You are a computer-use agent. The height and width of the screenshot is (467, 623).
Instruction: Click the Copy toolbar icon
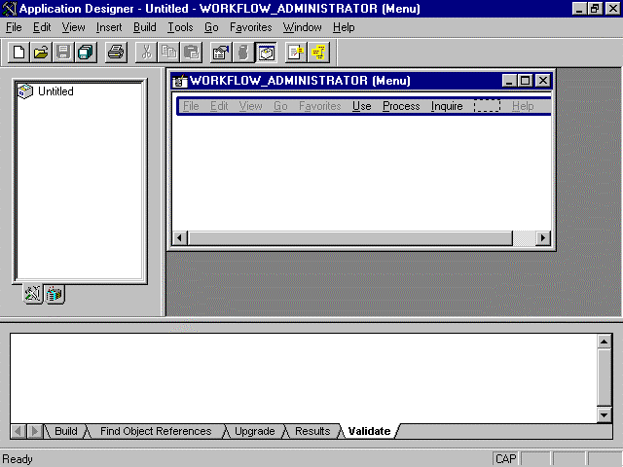(x=168, y=53)
